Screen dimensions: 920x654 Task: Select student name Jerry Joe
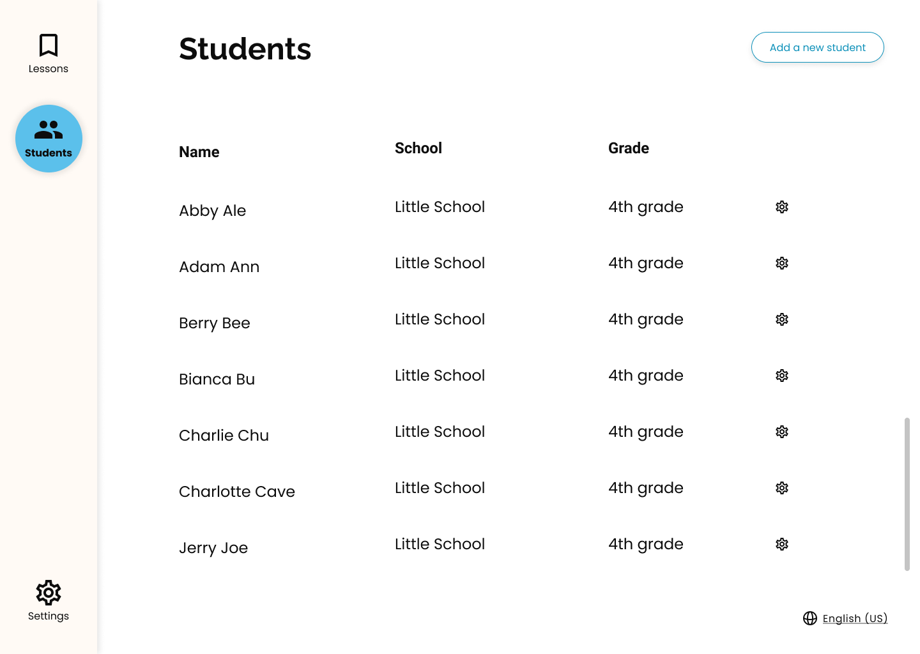(213, 548)
